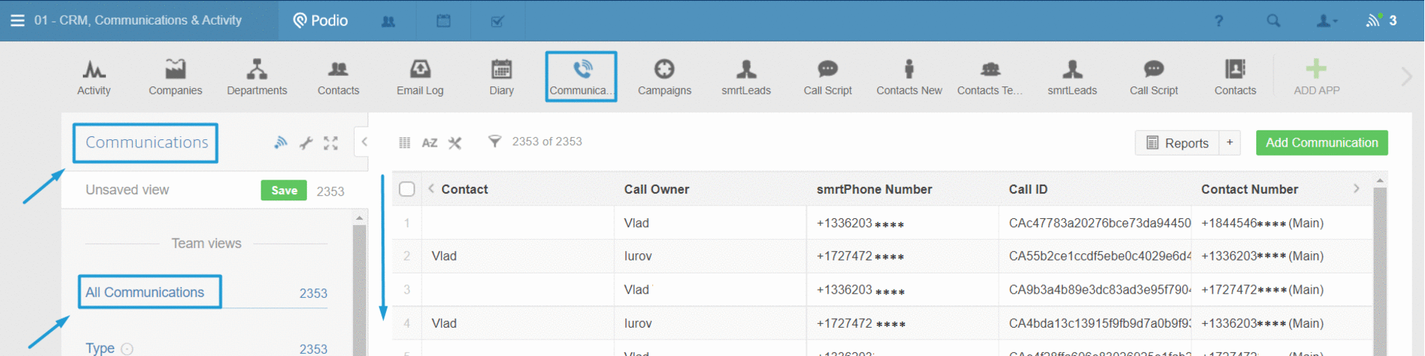
Task: Click the wrench settings icon in Communications panel
Action: (x=306, y=143)
